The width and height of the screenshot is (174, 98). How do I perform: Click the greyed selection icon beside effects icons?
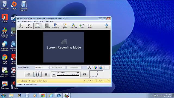pos(107,68)
